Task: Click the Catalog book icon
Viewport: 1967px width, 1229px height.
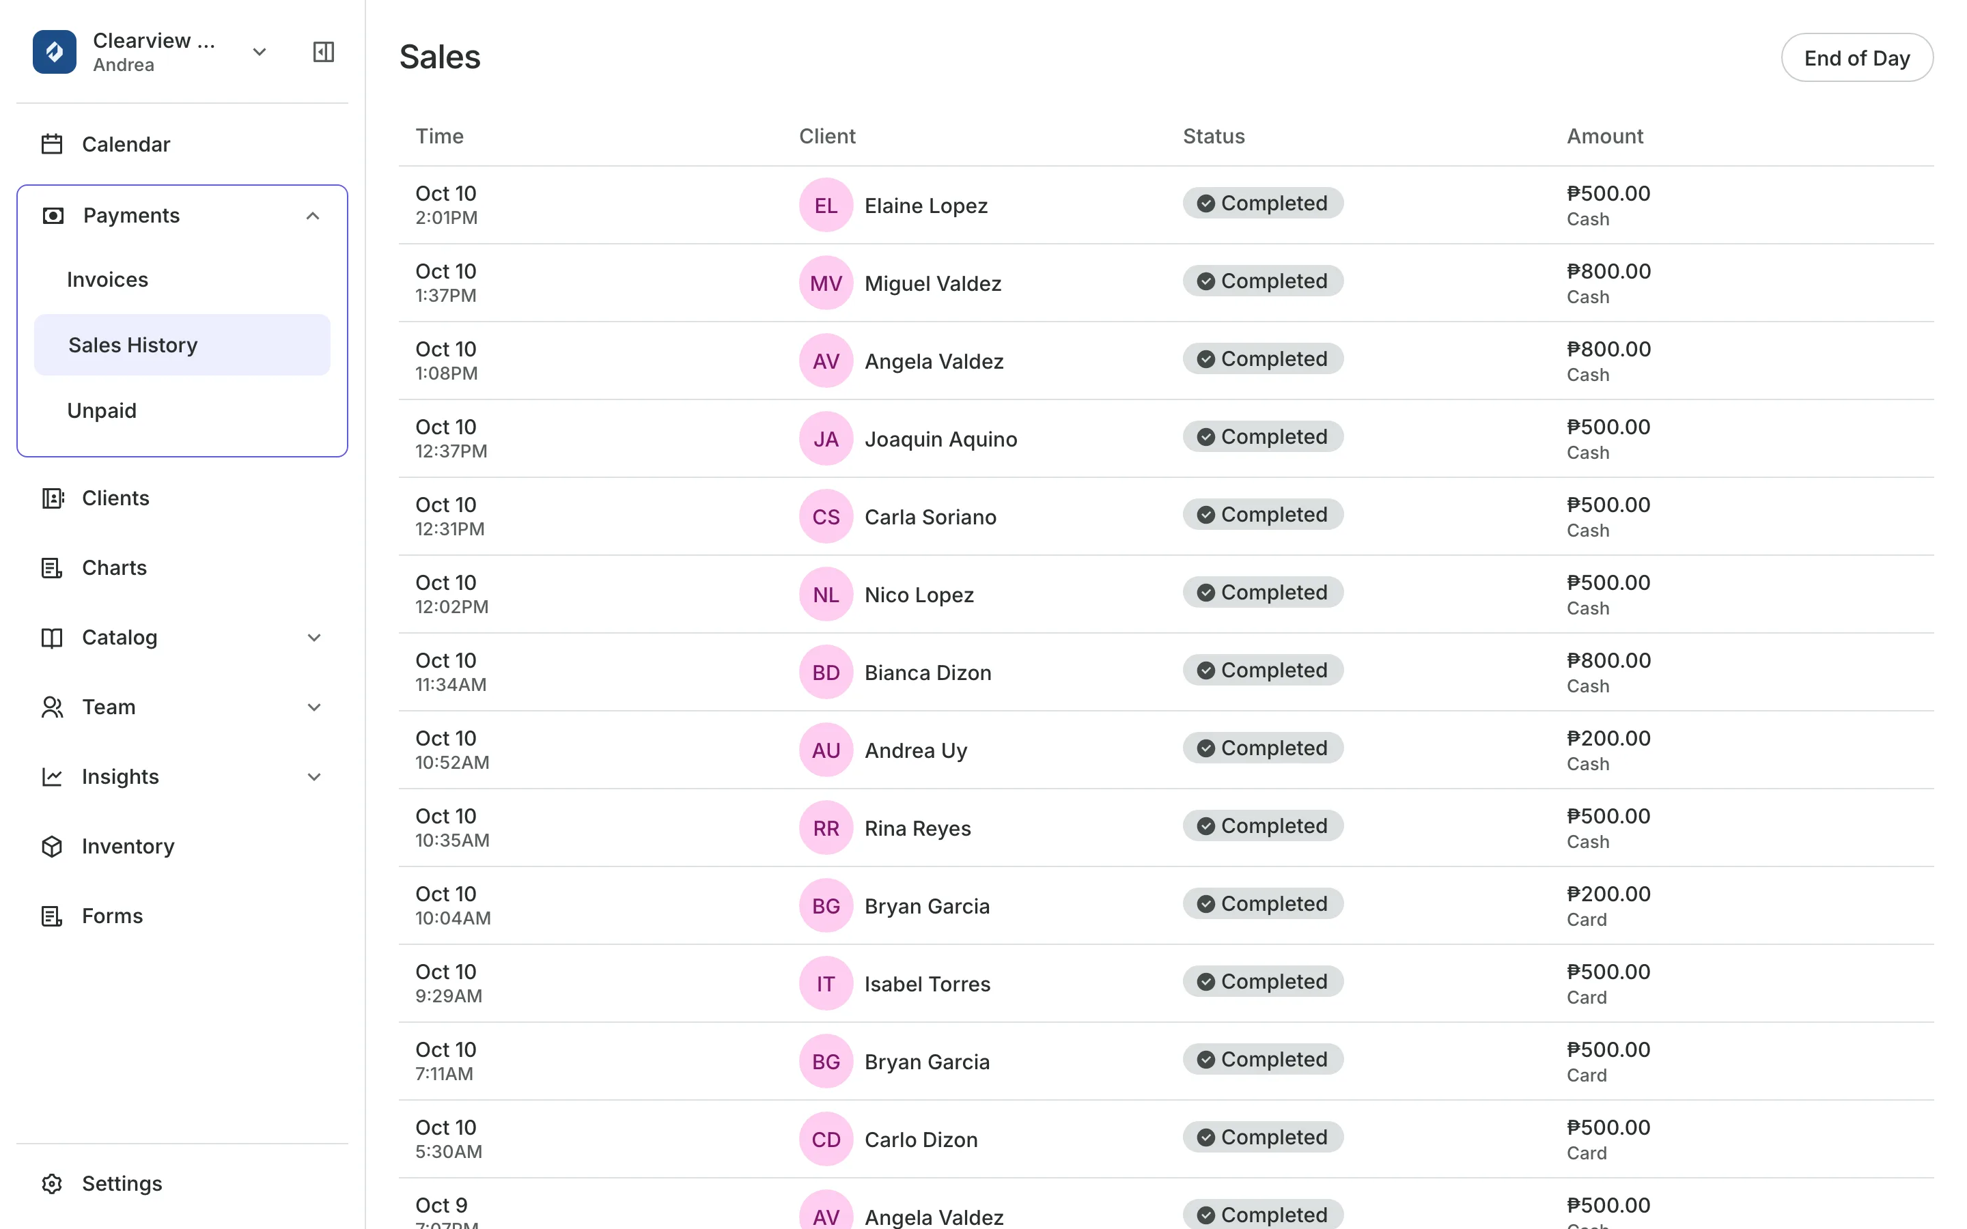Action: click(52, 637)
